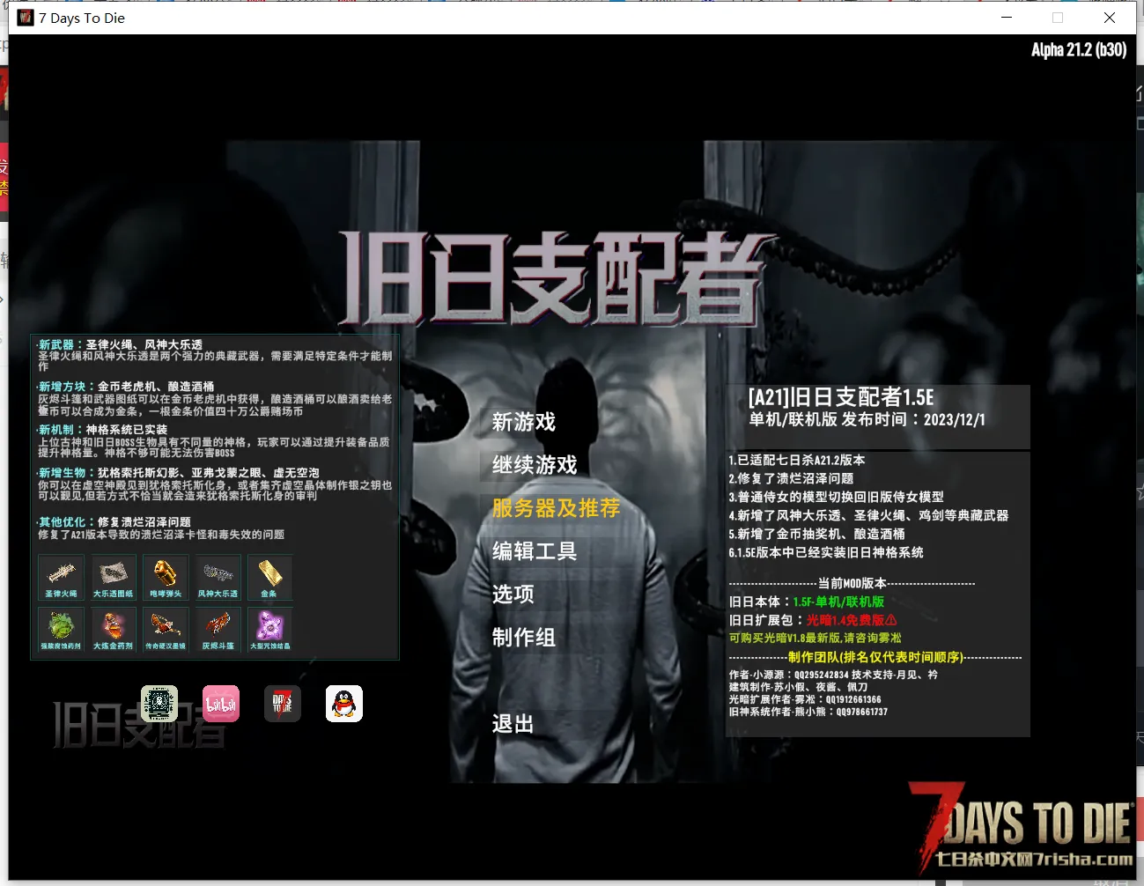Select 继续游戏 to continue game
Image resolution: width=1144 pixels, height=886 pixels.
535,465
